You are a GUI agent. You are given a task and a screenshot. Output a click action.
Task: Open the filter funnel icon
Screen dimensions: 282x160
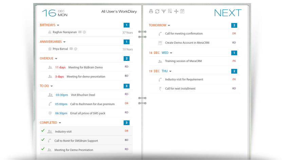pyautogui.click(x=164, y=12)
